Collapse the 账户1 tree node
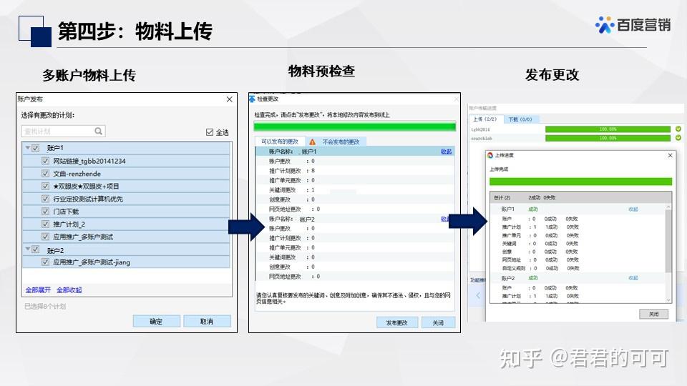 (x=28, y=148)
